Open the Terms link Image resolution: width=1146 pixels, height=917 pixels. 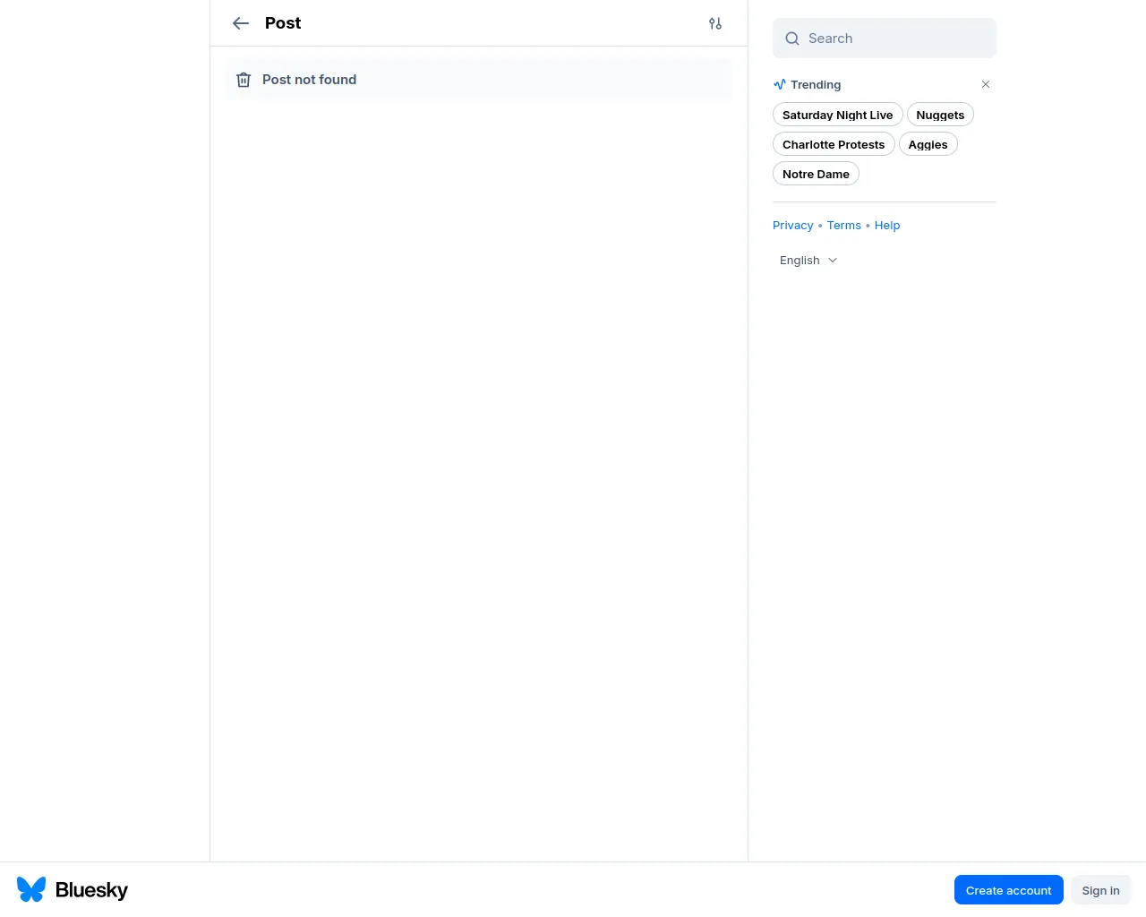click(843, 226)
